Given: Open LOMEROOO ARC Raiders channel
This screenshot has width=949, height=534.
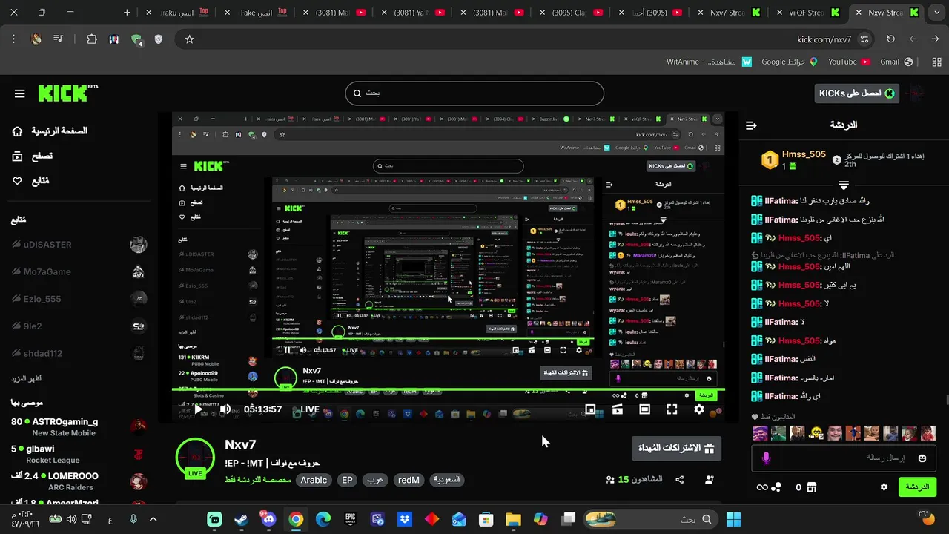Looking at the screenshot, I should (x=79, y=481).
